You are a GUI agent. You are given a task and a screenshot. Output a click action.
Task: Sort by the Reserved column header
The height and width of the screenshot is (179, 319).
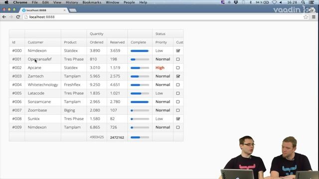pyautogui.click(x=117, y=42)
